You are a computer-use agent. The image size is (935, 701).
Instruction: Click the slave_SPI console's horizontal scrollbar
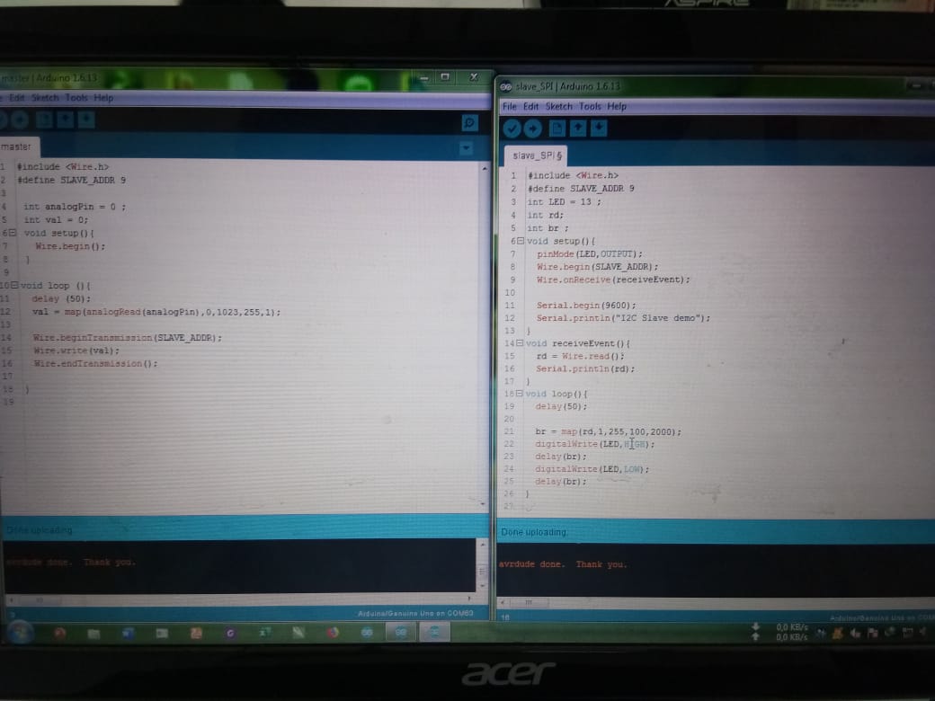(x=716, y=603)
